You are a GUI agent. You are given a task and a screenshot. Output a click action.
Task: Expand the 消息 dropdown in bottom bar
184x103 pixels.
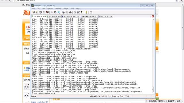coord(179,101)
